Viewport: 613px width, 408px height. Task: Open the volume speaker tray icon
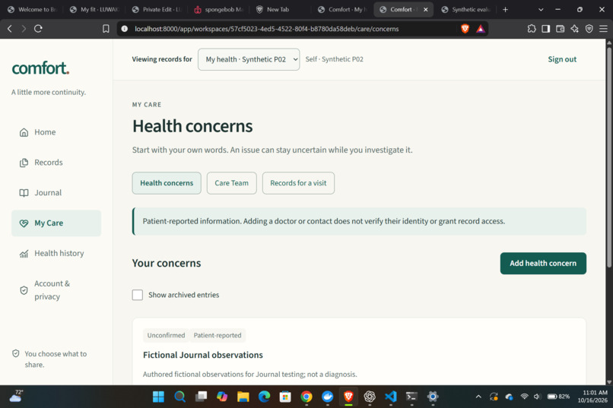[x=537, y=397]
